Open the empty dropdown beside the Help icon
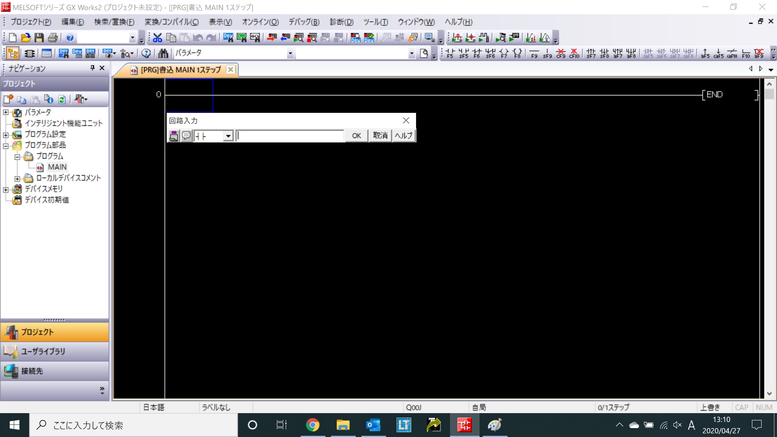 pyautogui.click(x=132, y=38)
